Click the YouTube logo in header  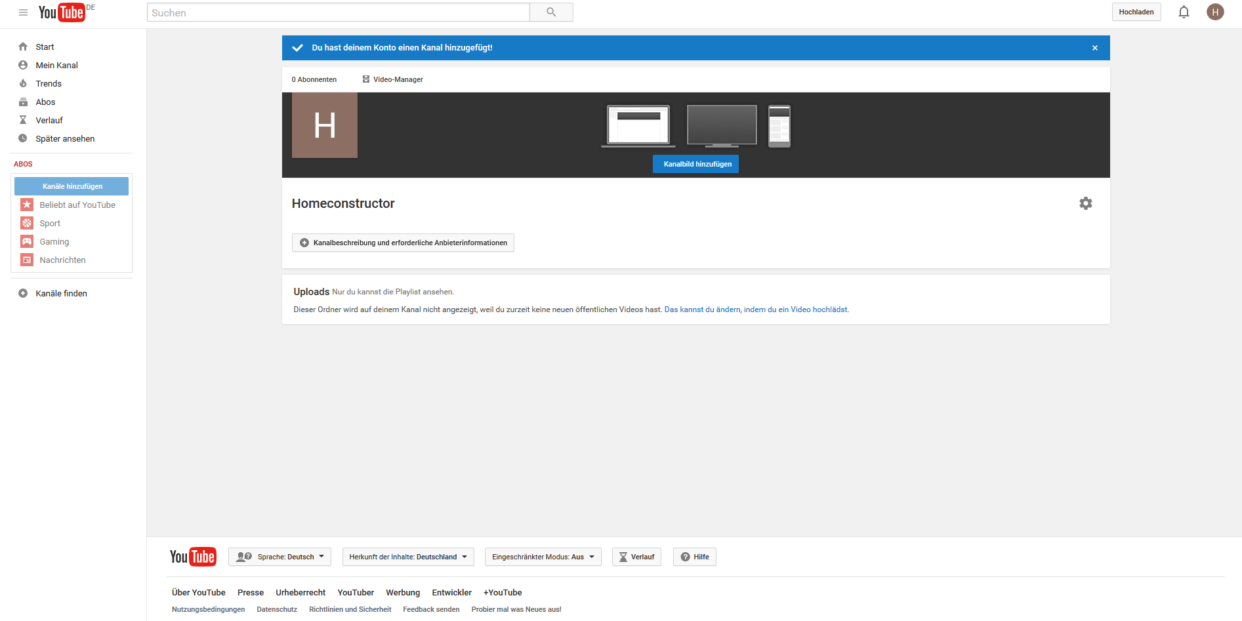coord(62,12)
